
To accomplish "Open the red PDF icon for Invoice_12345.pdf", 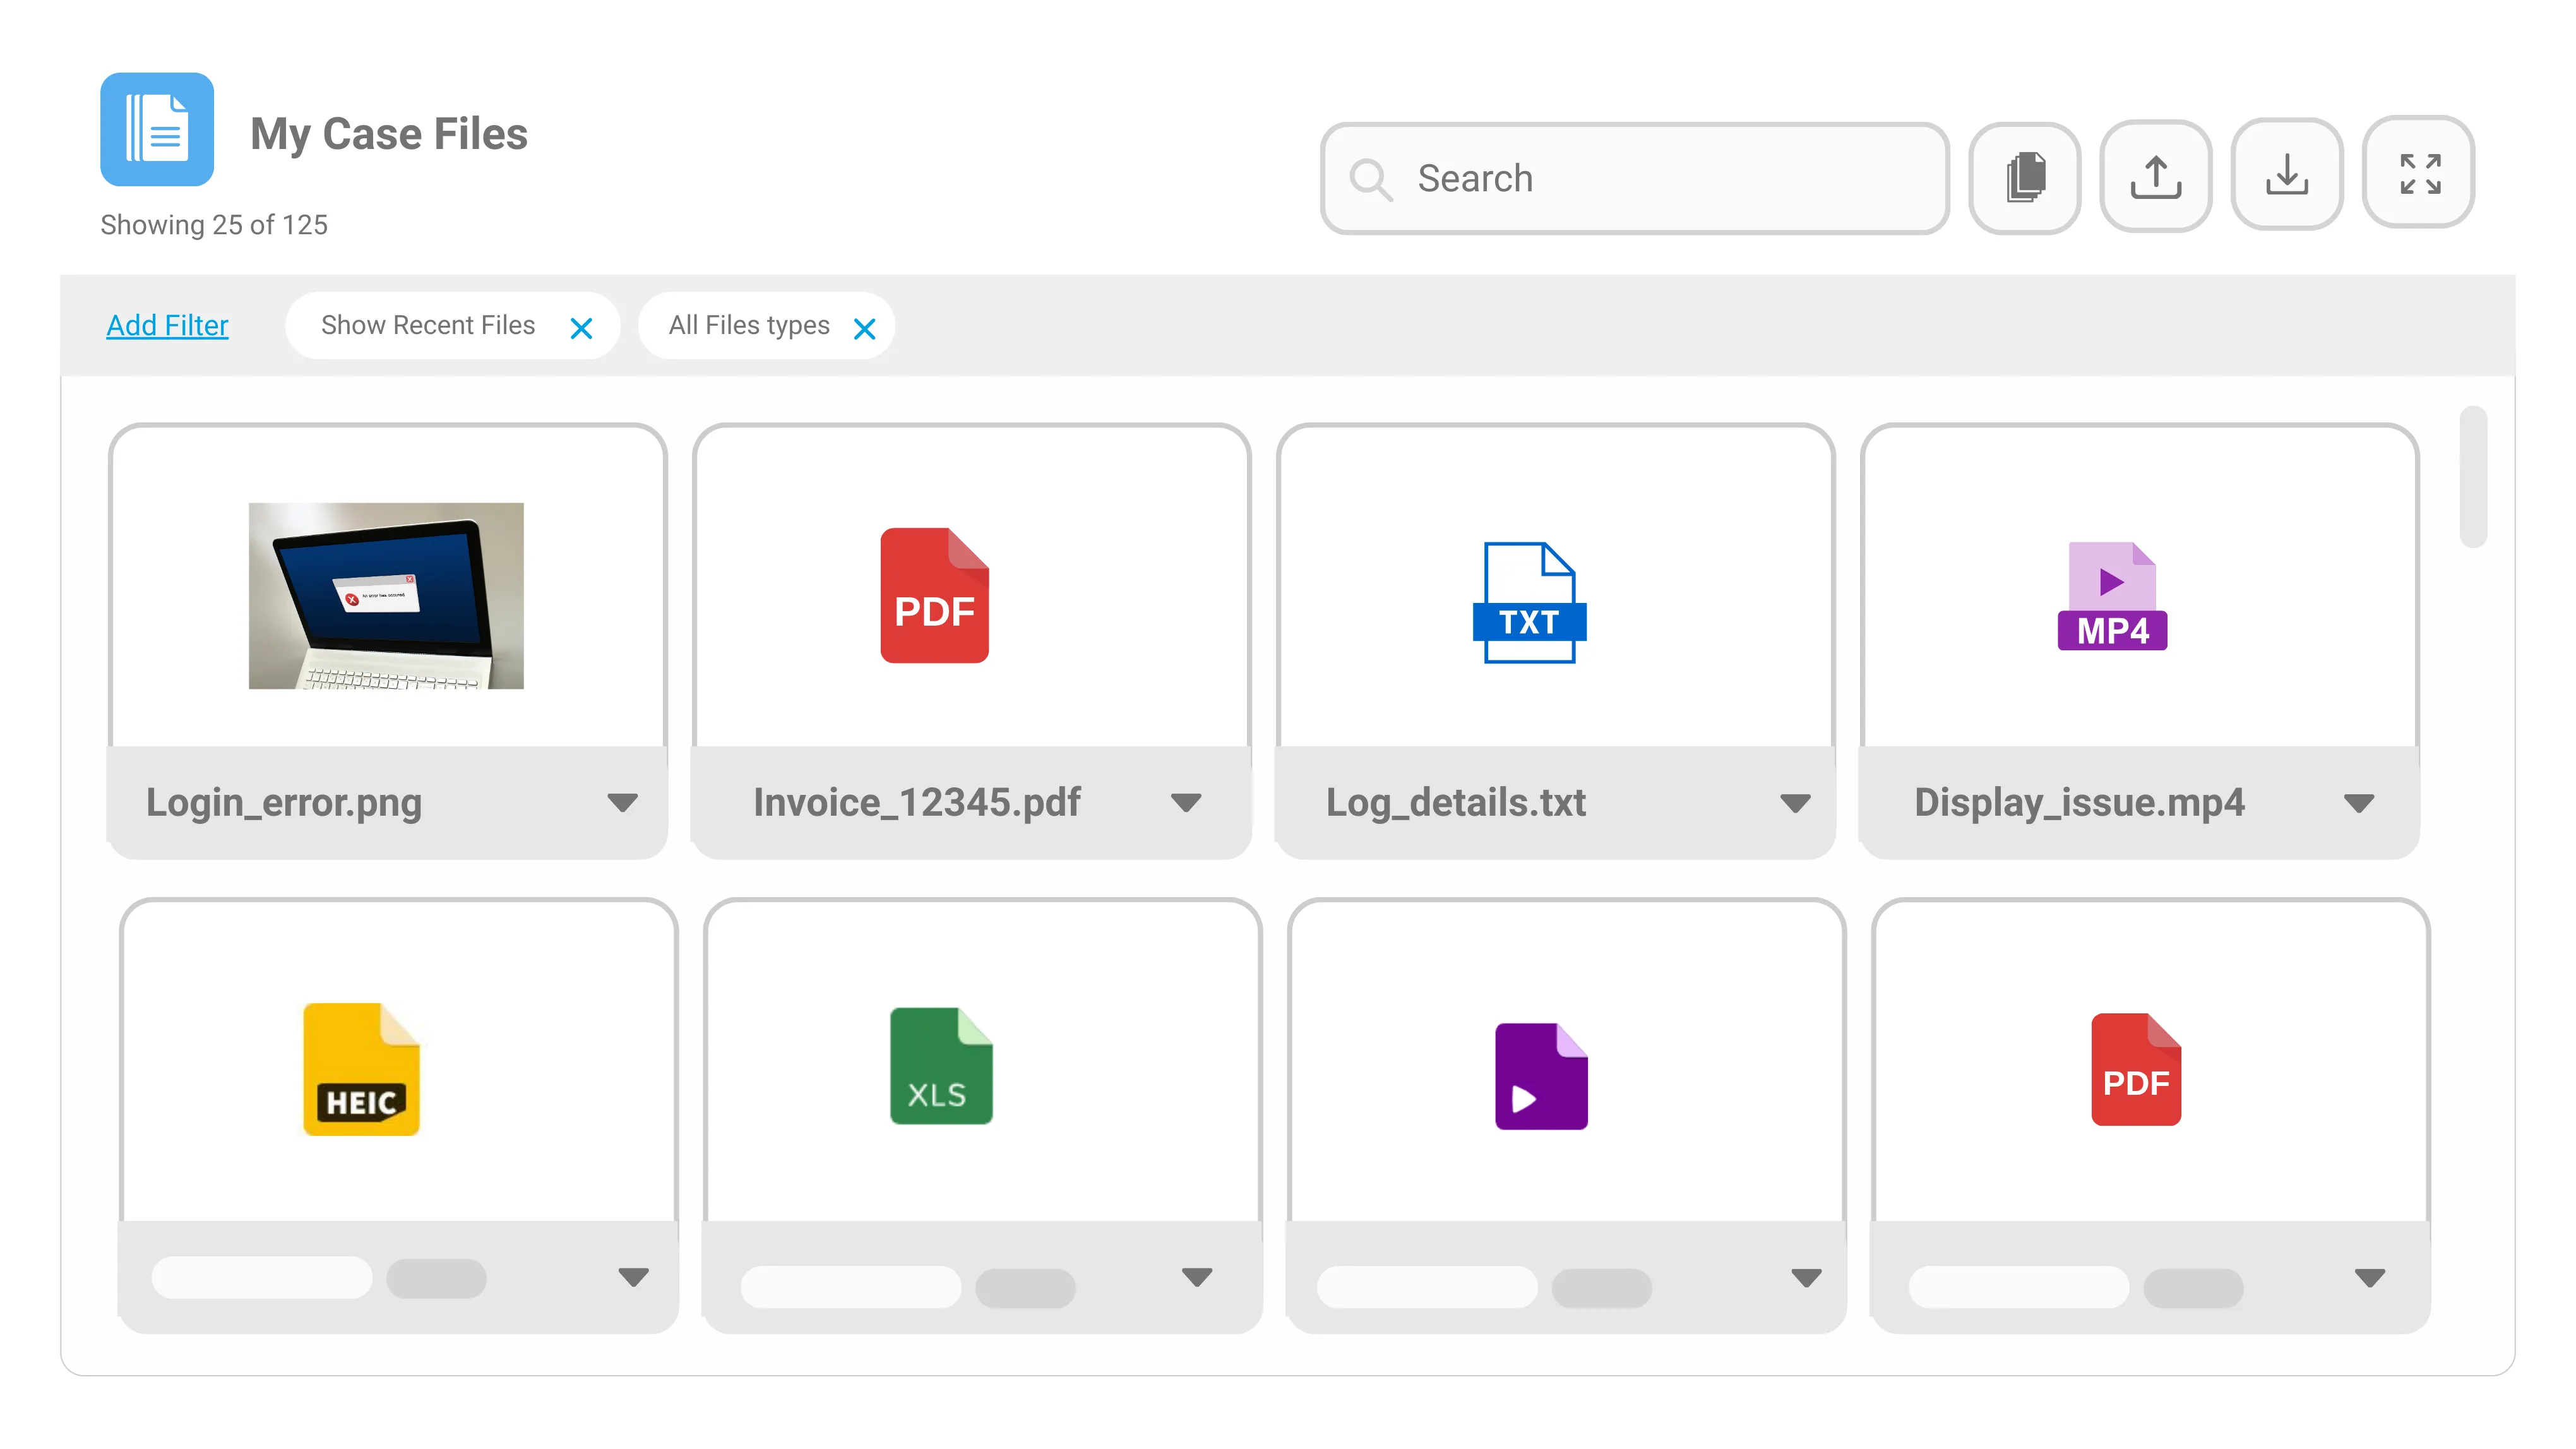I will click(934, 595).
